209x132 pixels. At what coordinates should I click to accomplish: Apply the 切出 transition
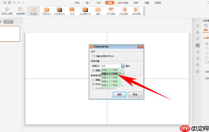point(72,11)
